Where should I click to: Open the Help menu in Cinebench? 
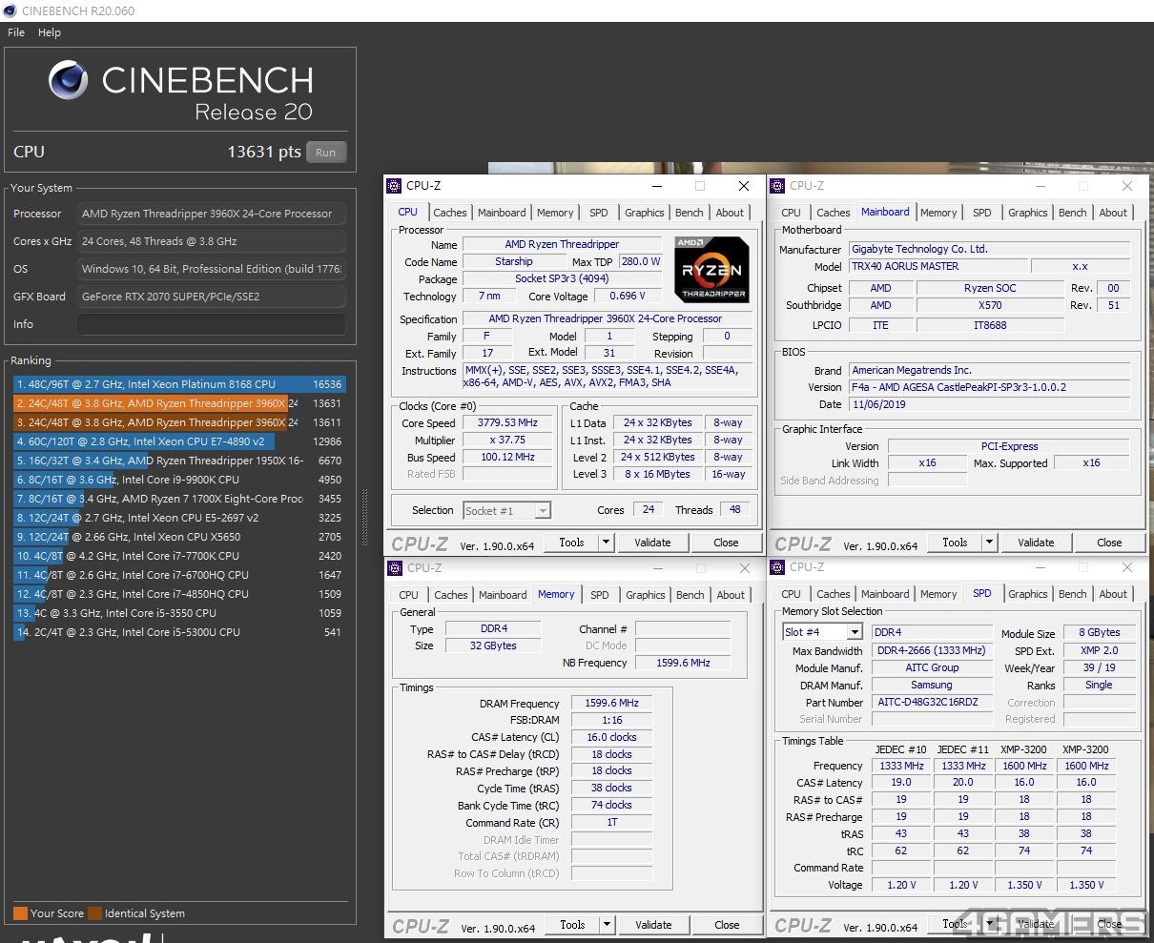pos(50,32)
